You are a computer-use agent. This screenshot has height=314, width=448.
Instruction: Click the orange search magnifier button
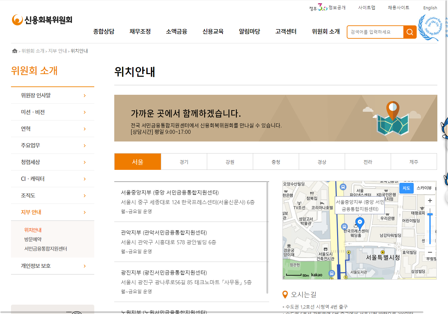(x=410, y=32)
